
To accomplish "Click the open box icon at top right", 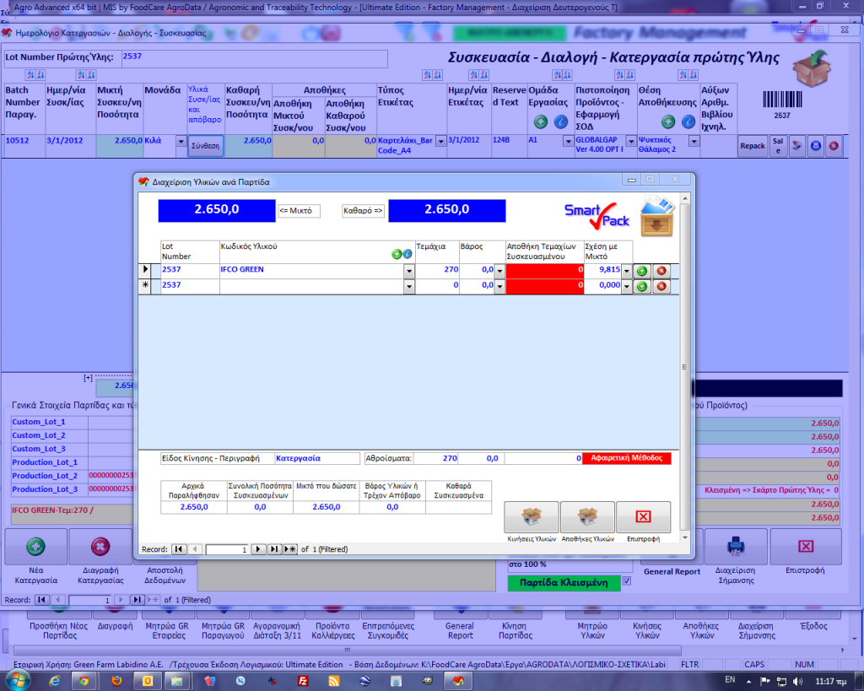I will coord(813,67).
